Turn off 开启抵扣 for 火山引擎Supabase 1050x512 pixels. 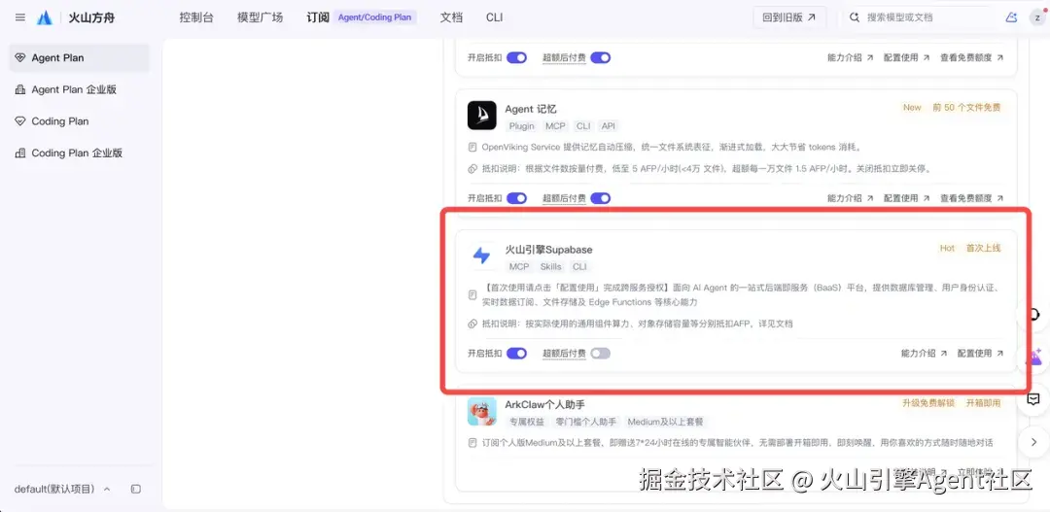tap(516, 354)
